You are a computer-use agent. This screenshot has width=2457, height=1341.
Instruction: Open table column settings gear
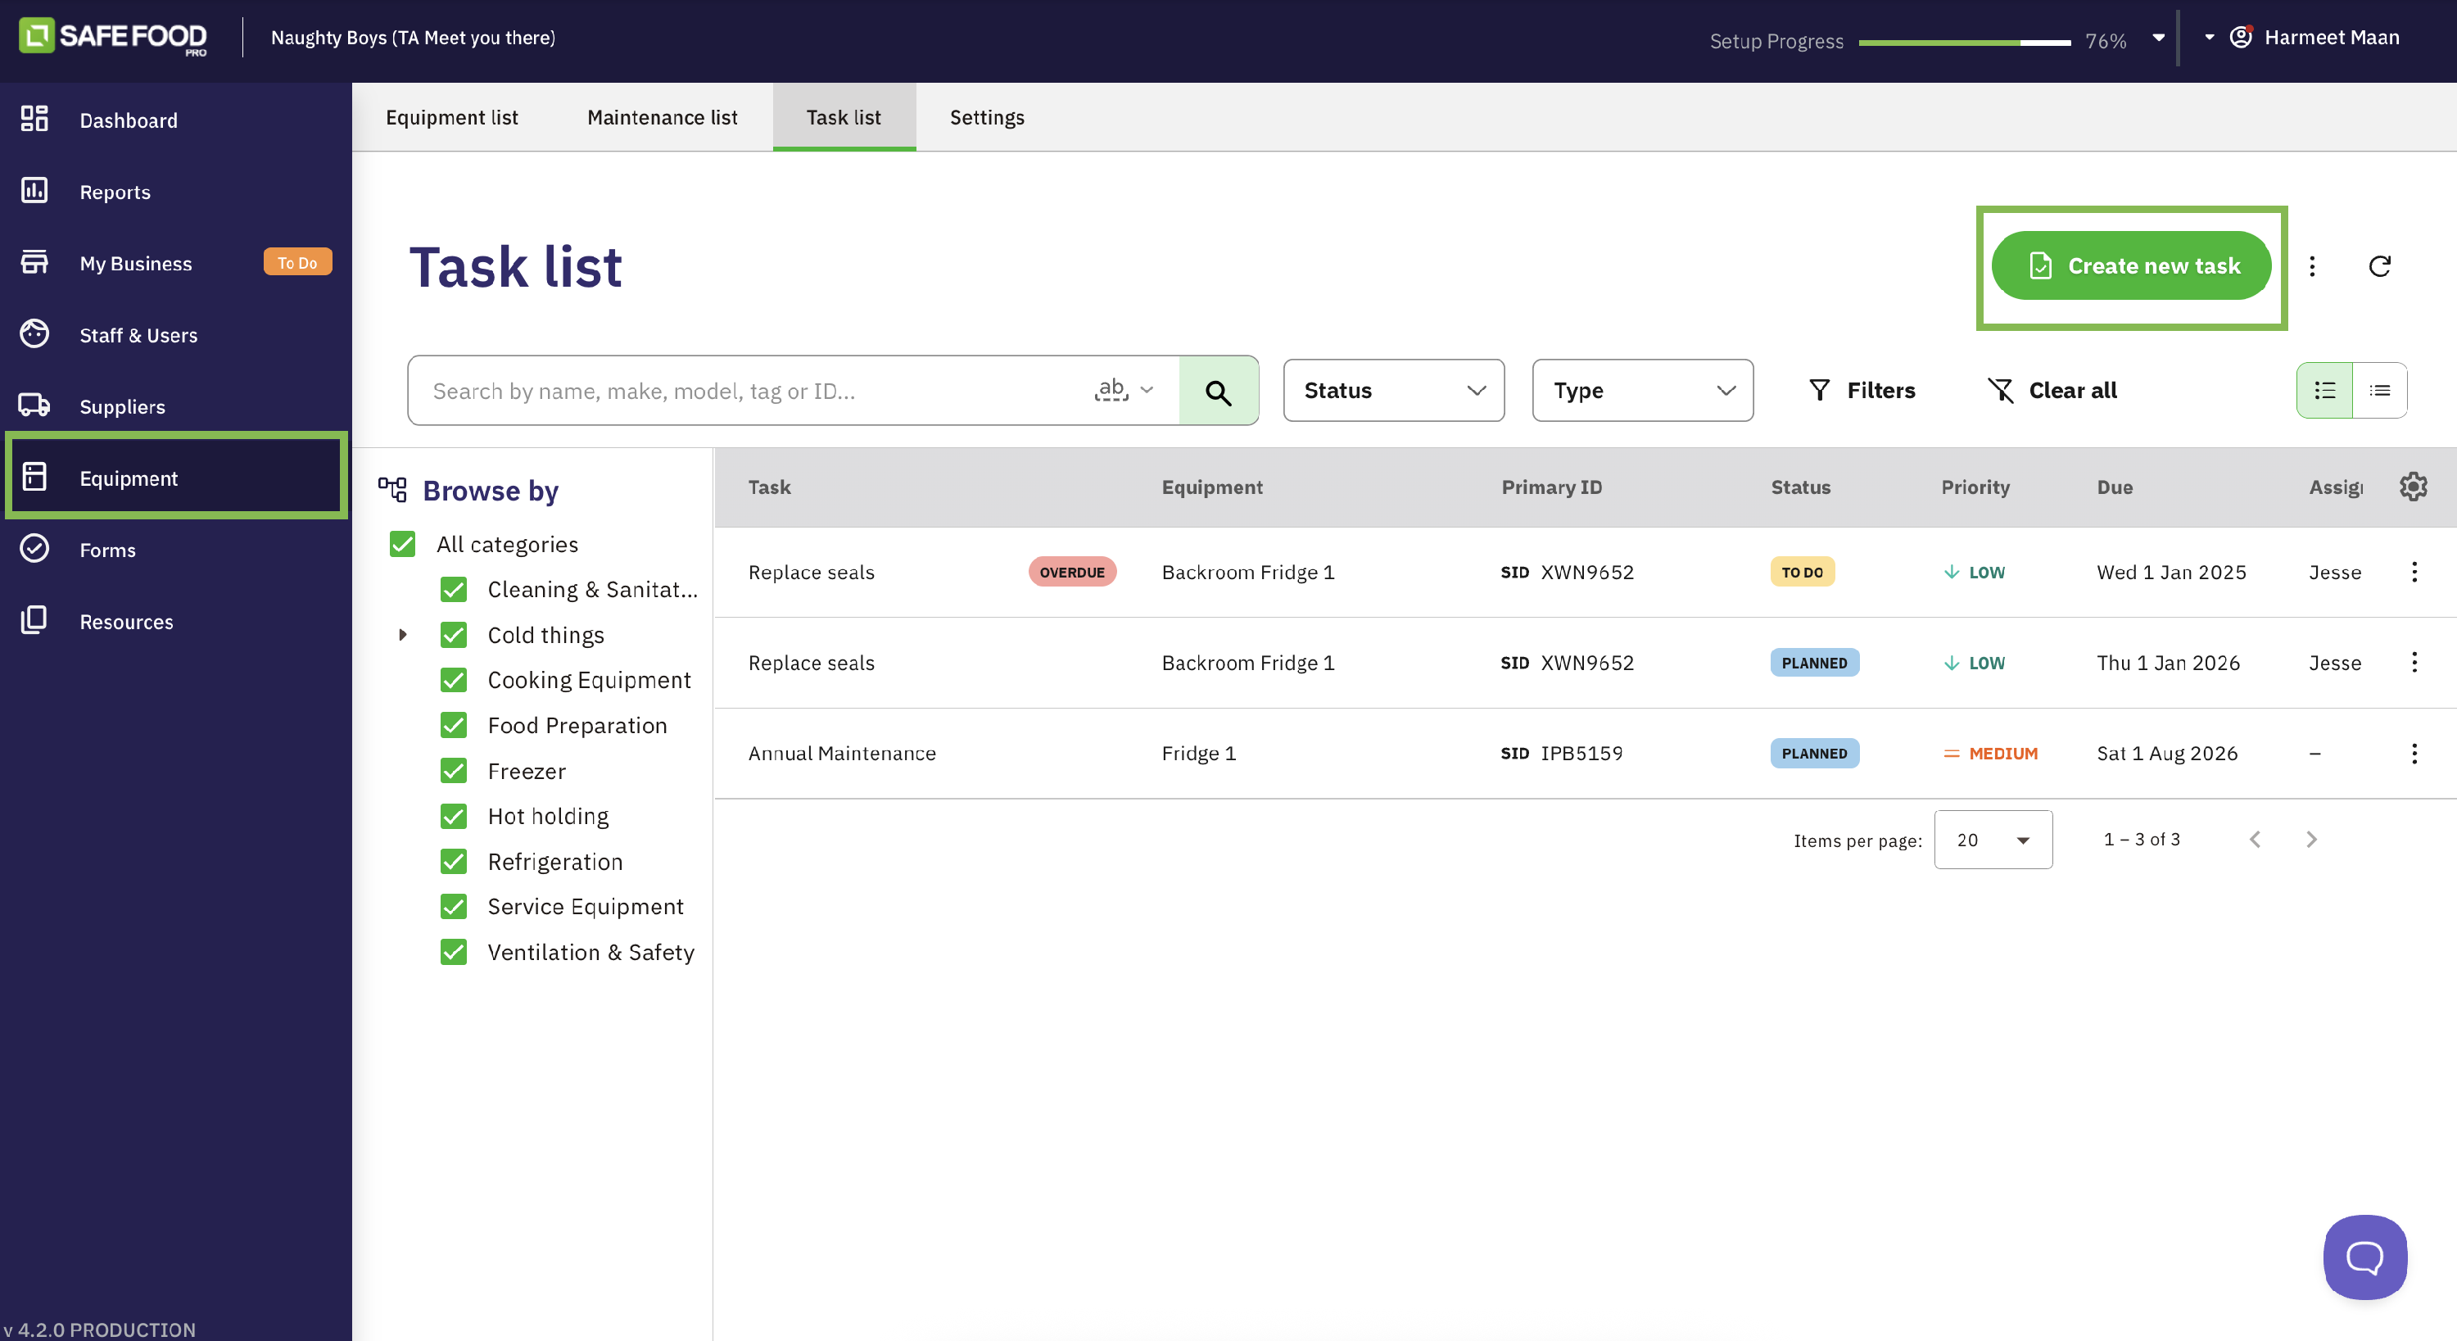coord(2413,487)
